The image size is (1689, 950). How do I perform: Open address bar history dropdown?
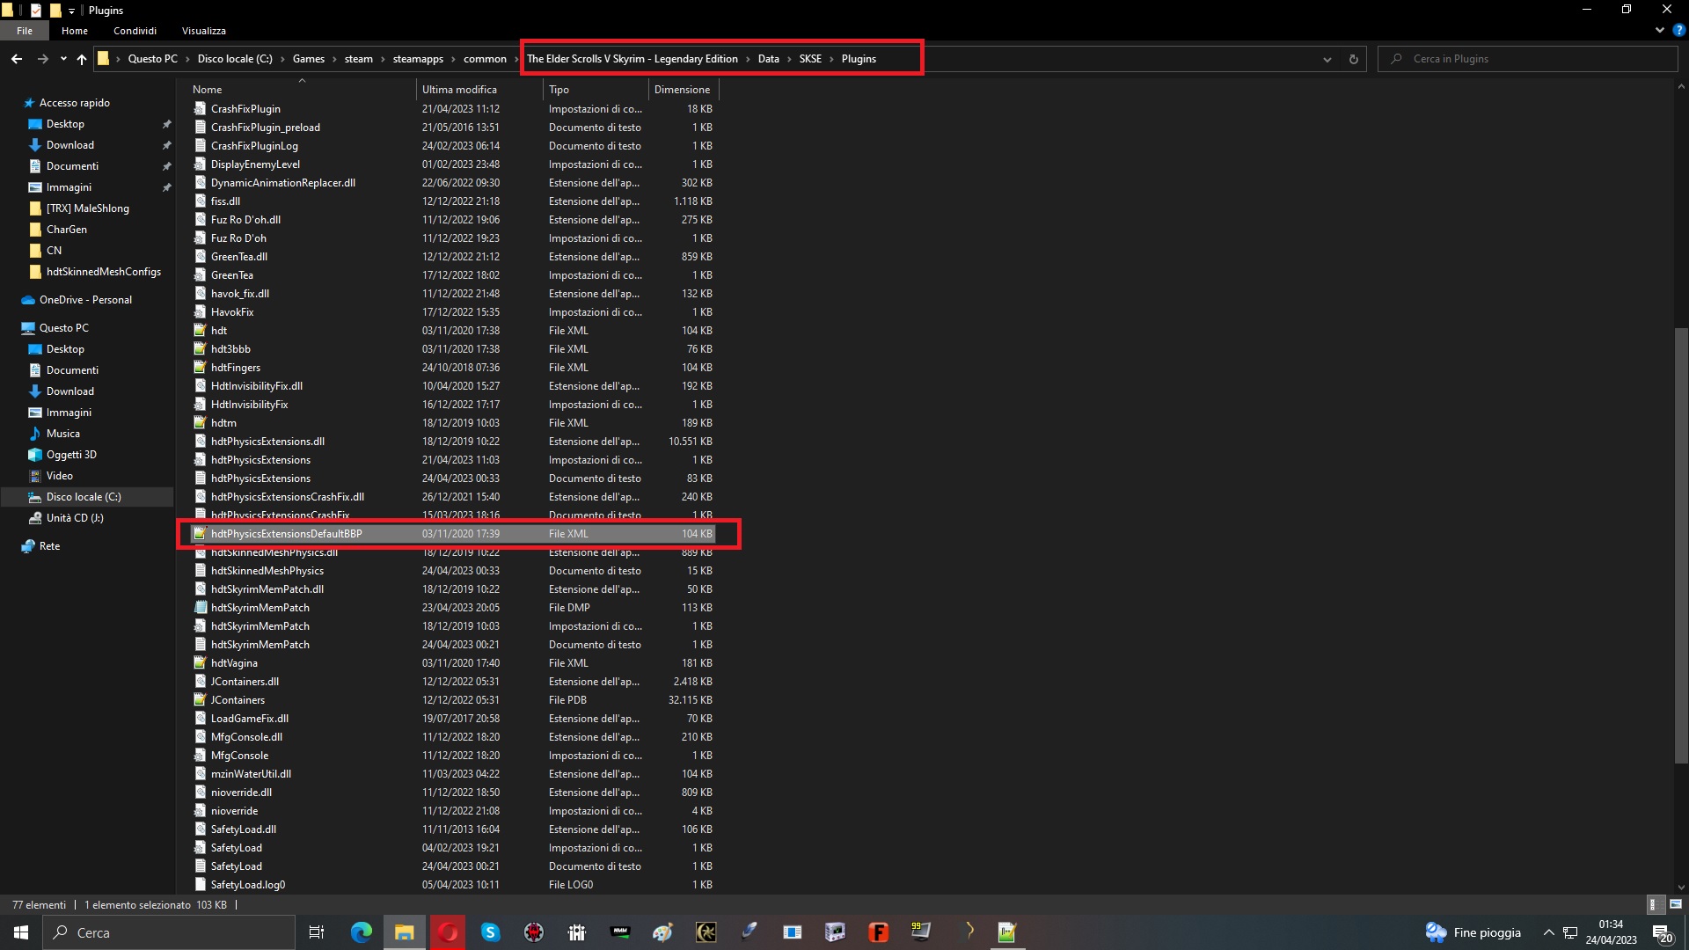tap(1327, 59)
